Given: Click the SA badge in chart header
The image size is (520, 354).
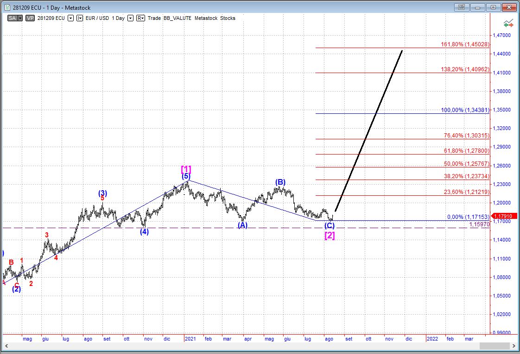Looking at the screenshot, I should 12,18.
